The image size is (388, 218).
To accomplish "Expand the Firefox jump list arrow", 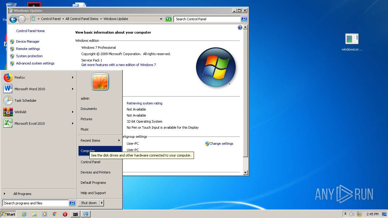I will 73,78.
